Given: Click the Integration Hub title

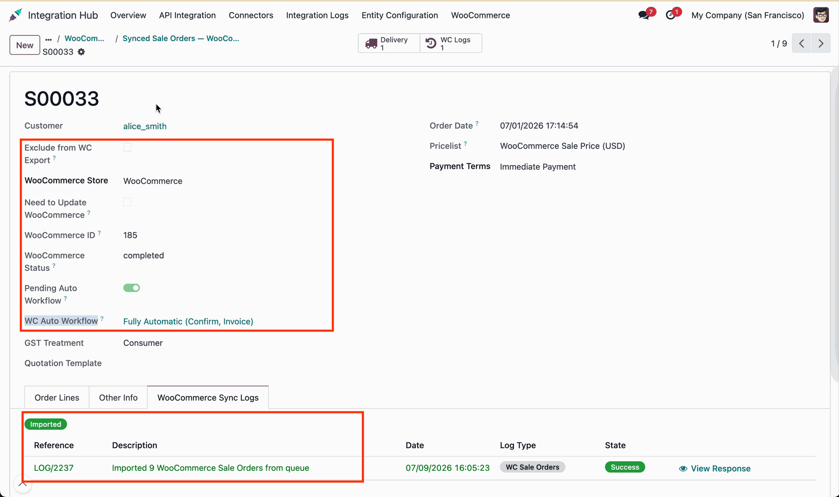Looking at the screenshot, I should point(63,15).
